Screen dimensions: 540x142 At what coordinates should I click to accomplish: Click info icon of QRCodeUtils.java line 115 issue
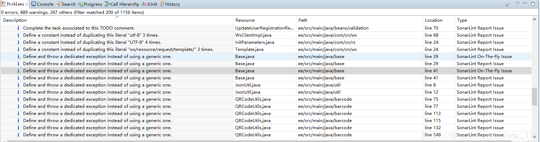point(18,121)
